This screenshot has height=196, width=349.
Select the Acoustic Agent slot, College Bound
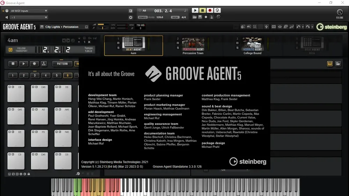(x=252, y=46)
